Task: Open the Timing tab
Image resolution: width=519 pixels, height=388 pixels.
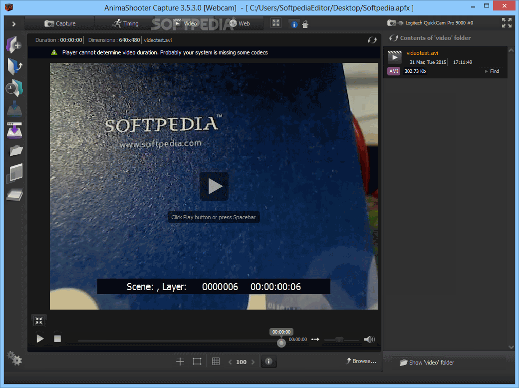Action: [125, 23]
